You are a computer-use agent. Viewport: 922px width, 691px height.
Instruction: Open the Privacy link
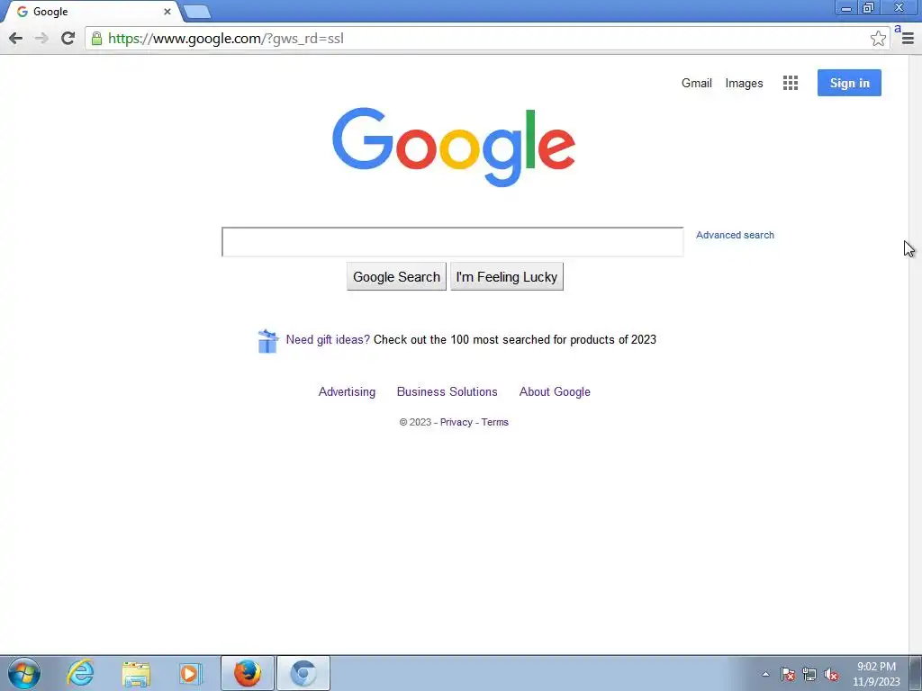(456, 422)
